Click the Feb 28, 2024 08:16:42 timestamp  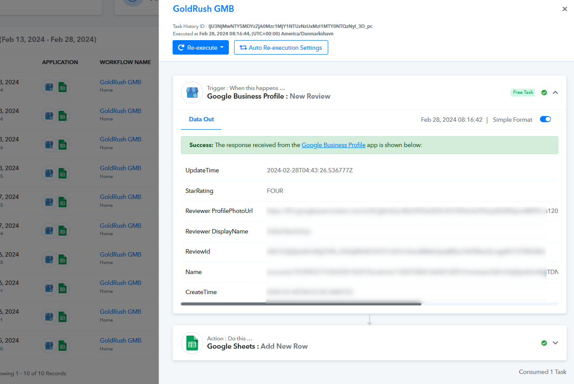[452, 120]
